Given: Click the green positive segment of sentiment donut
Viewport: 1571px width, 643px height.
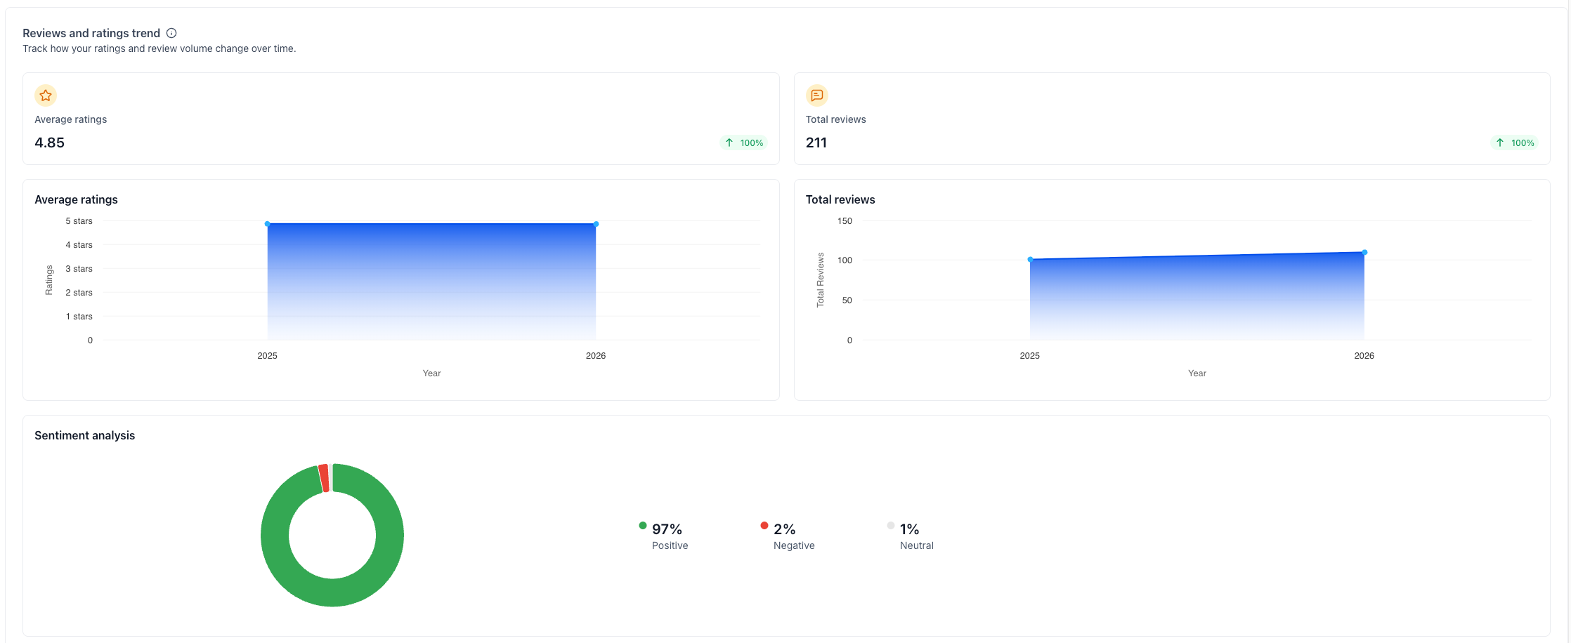Looking at the screenshot, I should tap(332, 592).
